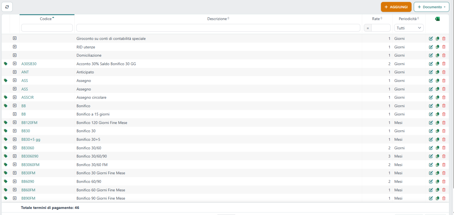The height and width of the screenshot is (215, 454).
Task: Export the table via the Excel icon
Action: [x=437, y=19]
